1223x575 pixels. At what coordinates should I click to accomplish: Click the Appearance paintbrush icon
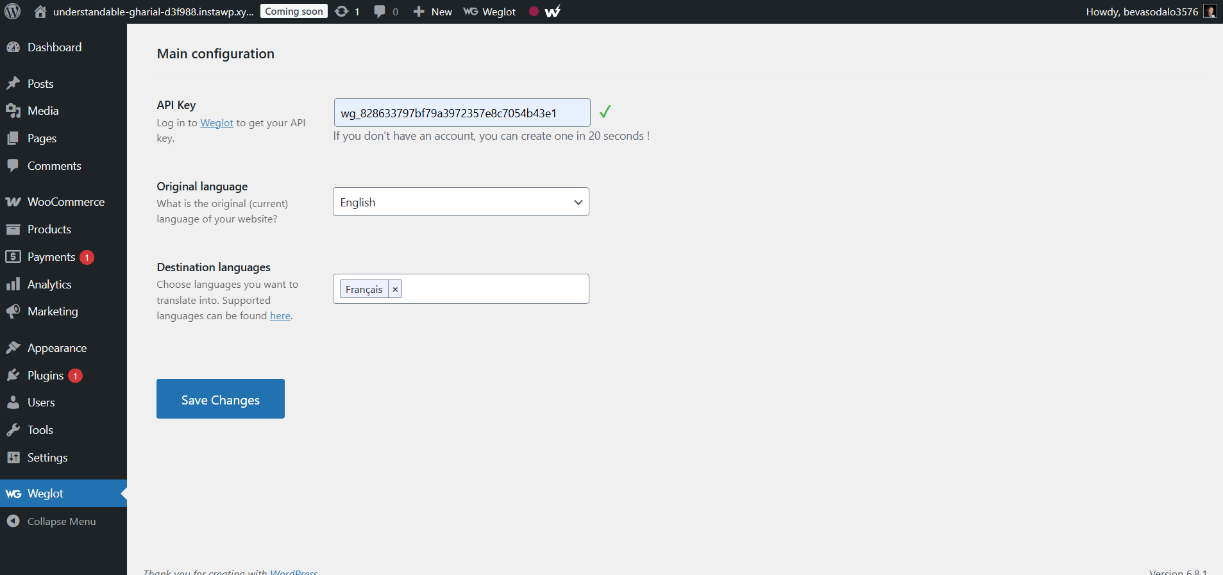[x=13, y=348]
